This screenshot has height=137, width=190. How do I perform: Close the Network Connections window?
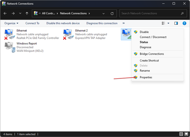pos(184,3)
